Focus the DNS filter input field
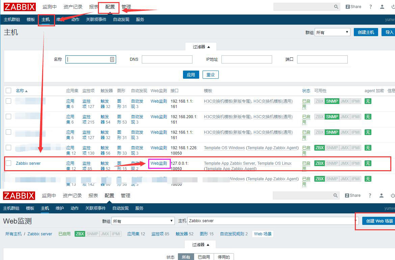The image size is (395, 260). pos(167,59)
